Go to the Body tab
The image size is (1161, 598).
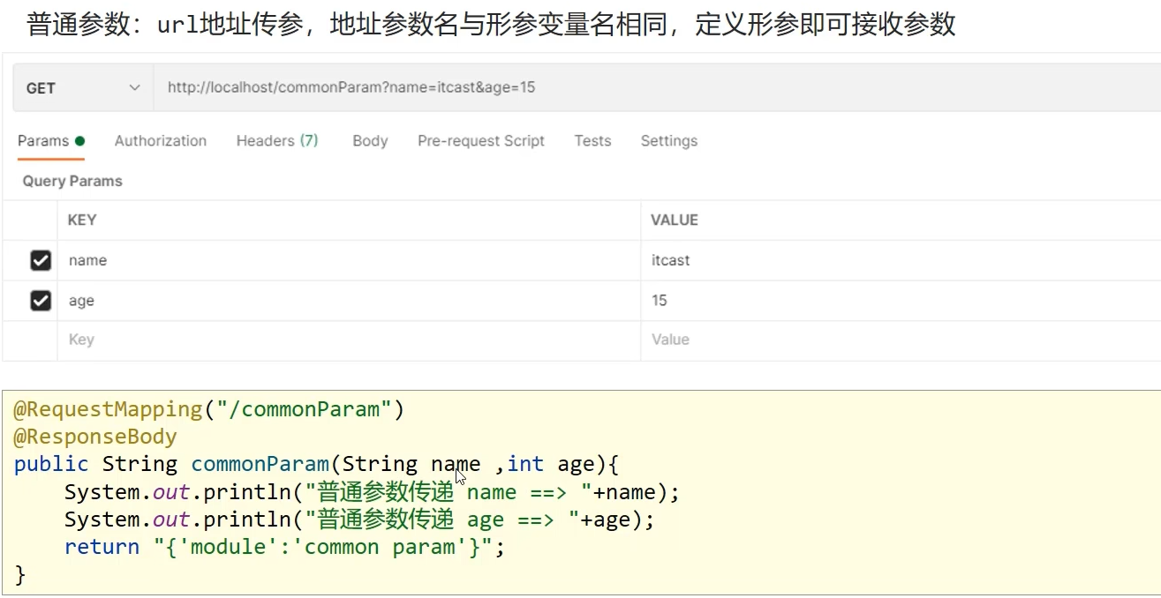coord(370,141)
